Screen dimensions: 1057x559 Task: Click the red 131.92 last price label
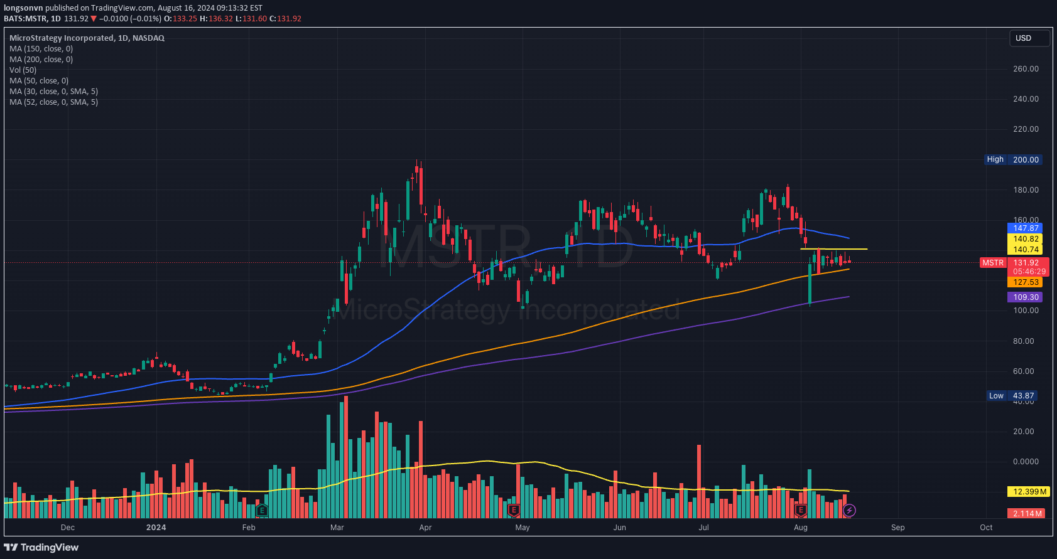(x=1026, y=263)
